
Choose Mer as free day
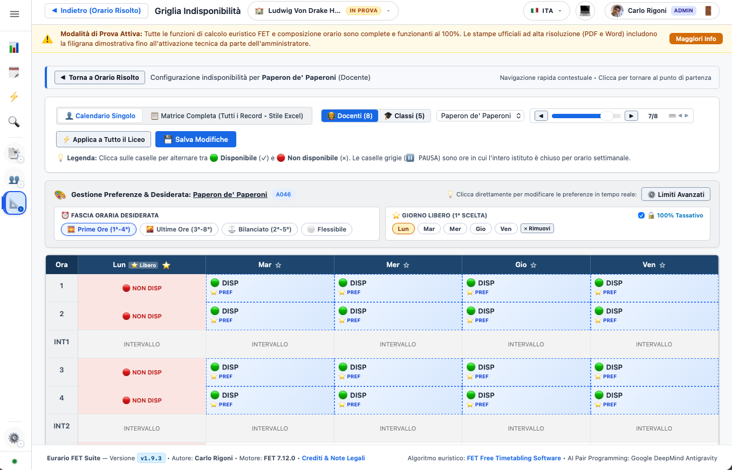[x=455, y=229]
